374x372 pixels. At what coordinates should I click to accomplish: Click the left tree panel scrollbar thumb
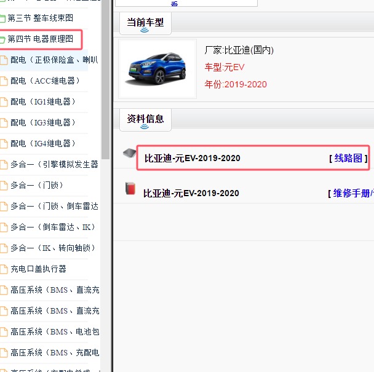(105, 80)
